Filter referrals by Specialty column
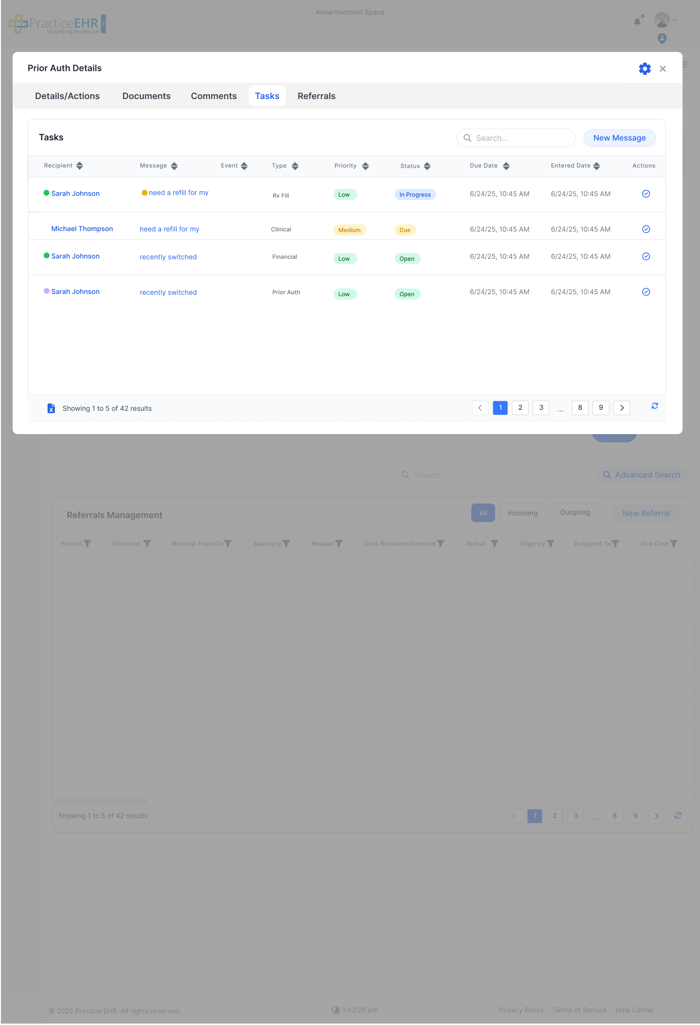Screen dimensions: 700x1025 (286, 544)
